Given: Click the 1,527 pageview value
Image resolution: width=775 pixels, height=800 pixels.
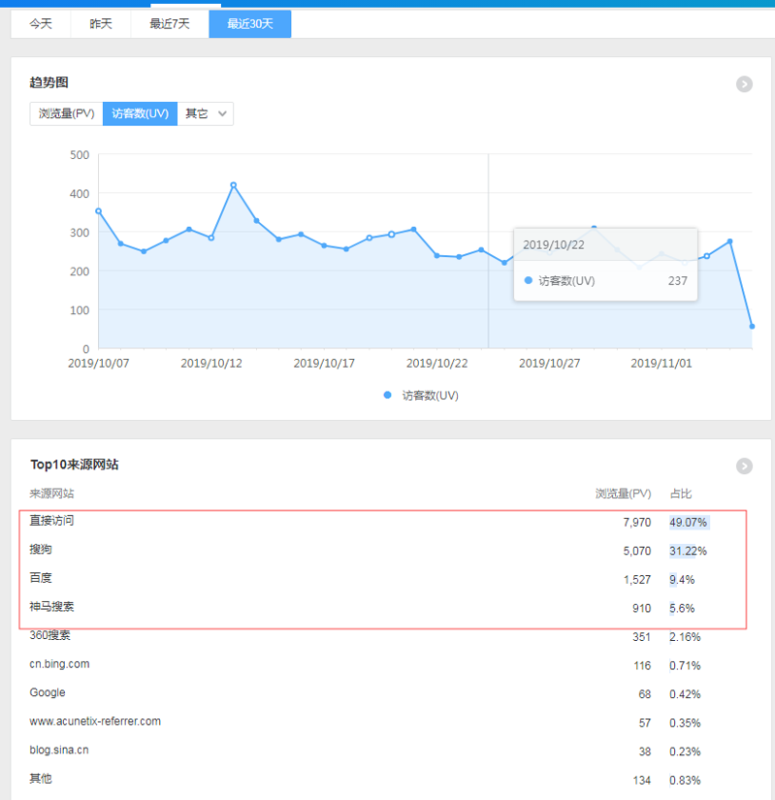Looking at the screenshot, I should pyautogui.click(x=636, y=580).
